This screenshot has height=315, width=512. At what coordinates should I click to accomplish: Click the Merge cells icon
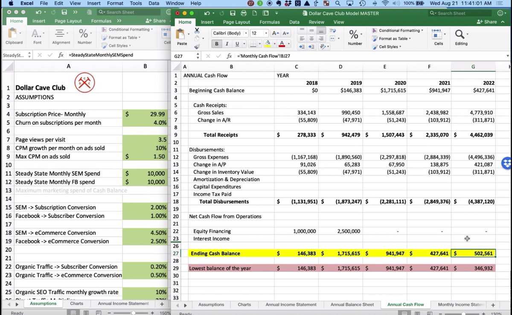tap(333, 38)
